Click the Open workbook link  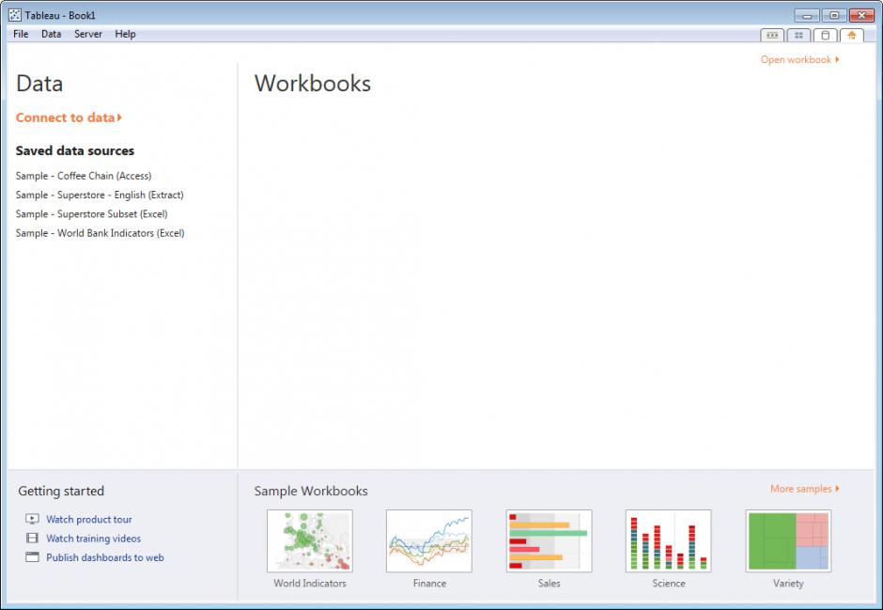click(799, 59)
